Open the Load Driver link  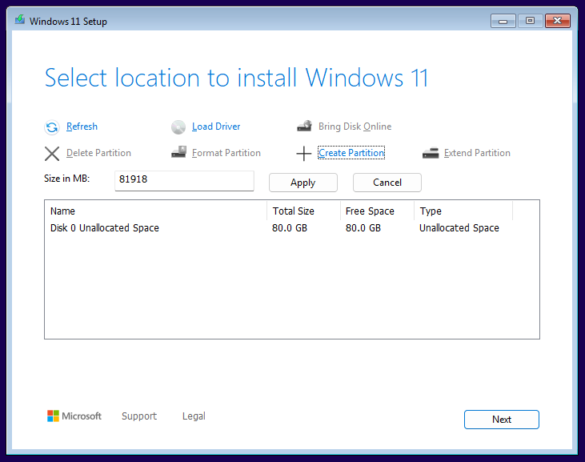pos(216,127)
